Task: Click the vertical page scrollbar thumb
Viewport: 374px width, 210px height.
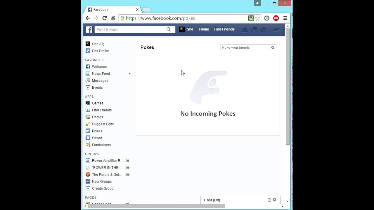Action: [288, 87]
